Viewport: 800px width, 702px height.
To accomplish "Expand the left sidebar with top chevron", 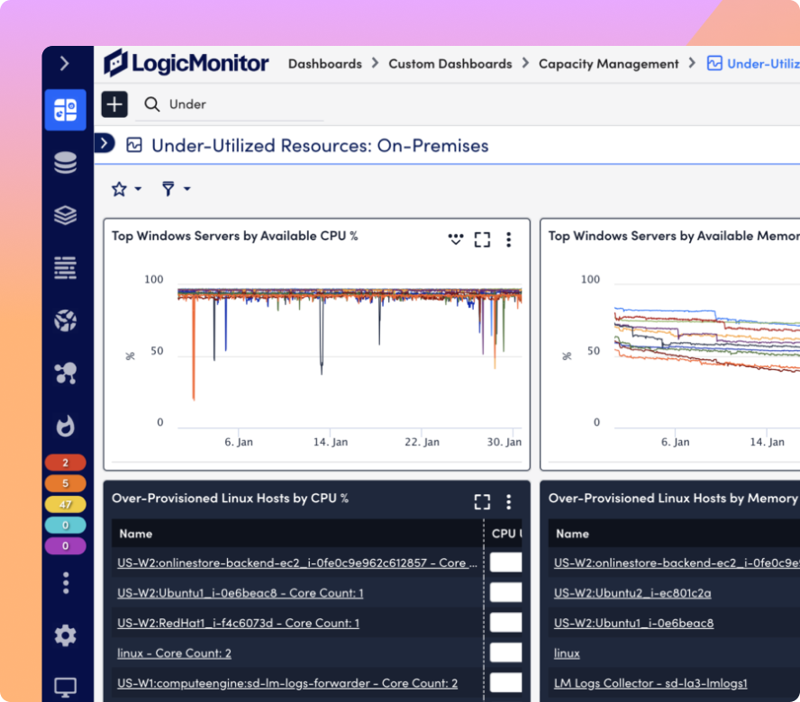I will click(65, 63).
